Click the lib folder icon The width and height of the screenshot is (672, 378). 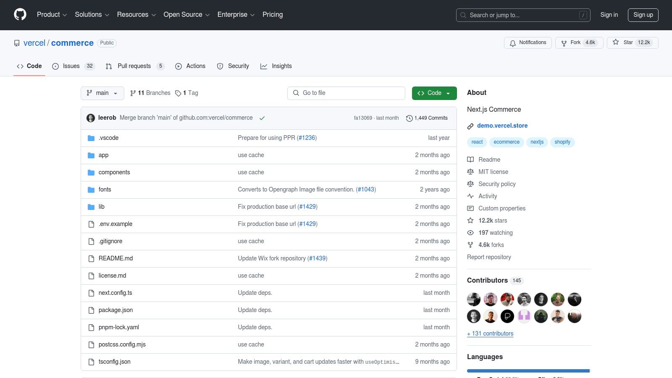pos(91,207)
